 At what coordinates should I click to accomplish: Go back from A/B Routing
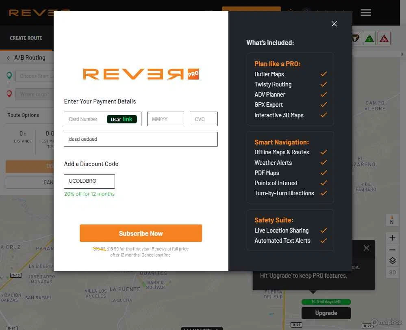(x=8, y=58)
